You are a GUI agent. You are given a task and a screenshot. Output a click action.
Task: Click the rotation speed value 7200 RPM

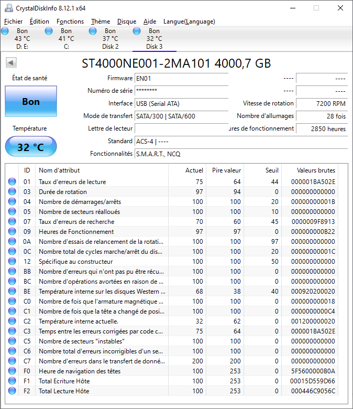(322, 103)
